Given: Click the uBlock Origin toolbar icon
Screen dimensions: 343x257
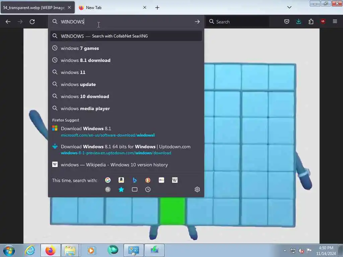Looking at the screenshot, I should click(x=323, y=21).
